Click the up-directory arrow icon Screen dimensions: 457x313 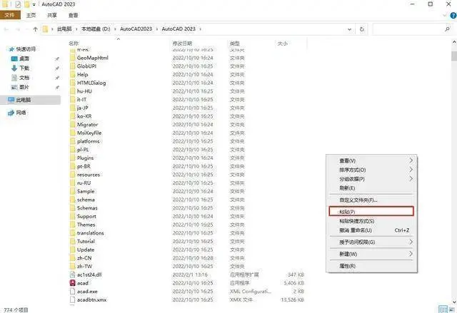pyautogui.click(x=35, y=29)
